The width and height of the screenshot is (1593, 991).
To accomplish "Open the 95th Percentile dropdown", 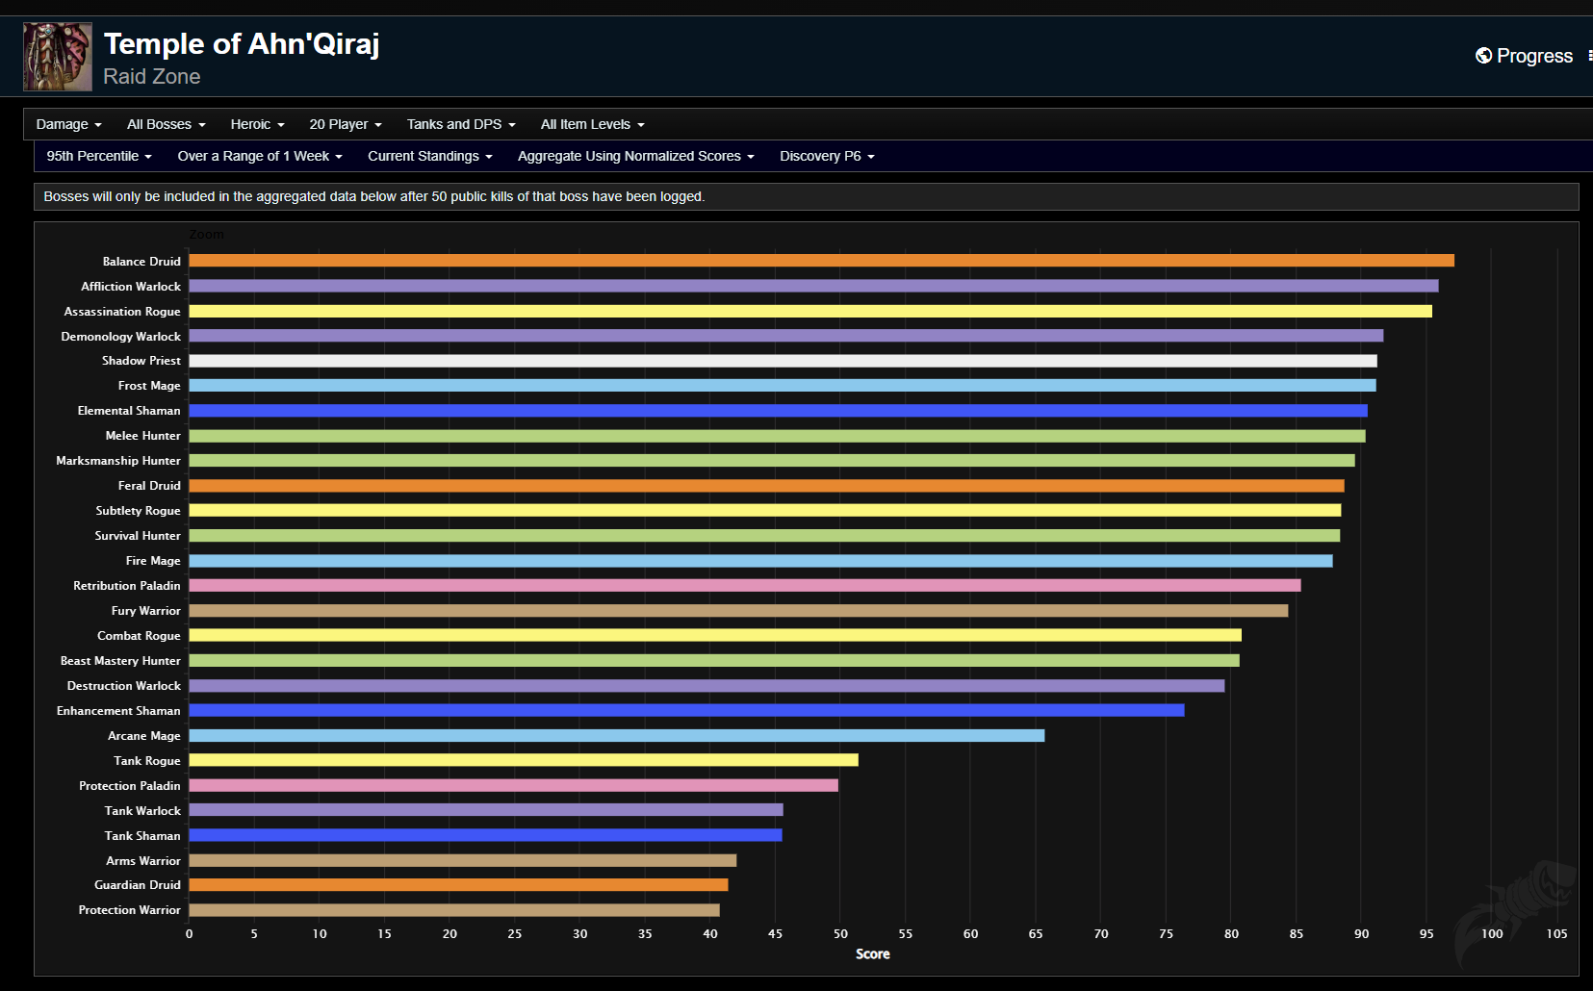I will pyautogui.click(x=99, y=156).
